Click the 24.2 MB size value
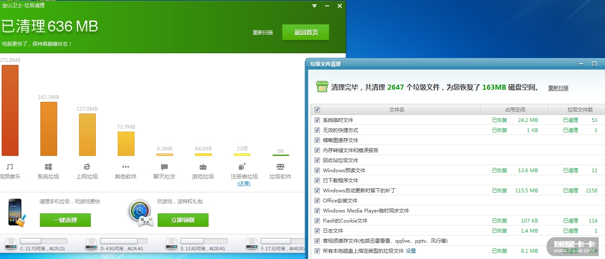Image resolution: width=605 pixels, height=259 pixels. [x=528, y=120]
